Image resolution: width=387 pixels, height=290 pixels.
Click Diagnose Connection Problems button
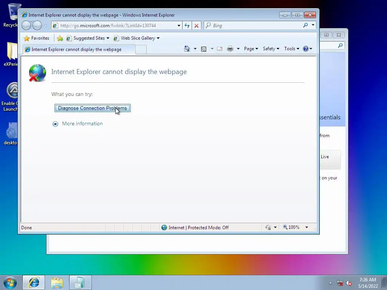(93, 108)
